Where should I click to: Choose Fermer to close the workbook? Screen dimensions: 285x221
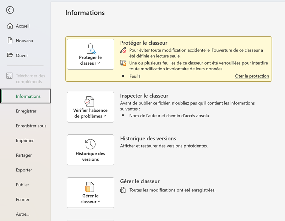(x=25, y=199)
